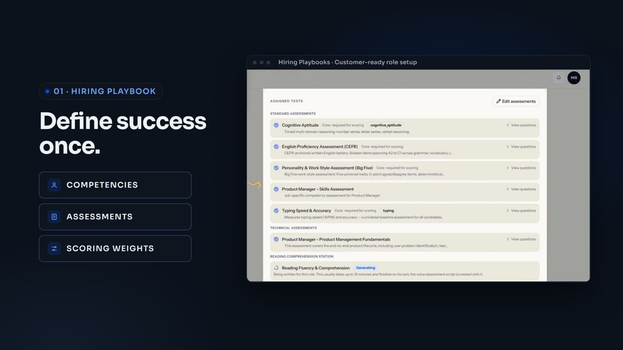Toggle the Product Management Fundamentals check circle
This screenshot has height=350, width=623.
pyautogui.click(x=276, y=239)
